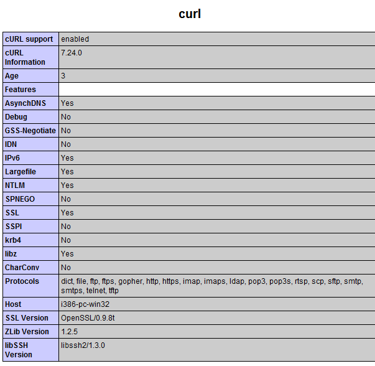Click the 'Host' row label

[x=13, y=304]
